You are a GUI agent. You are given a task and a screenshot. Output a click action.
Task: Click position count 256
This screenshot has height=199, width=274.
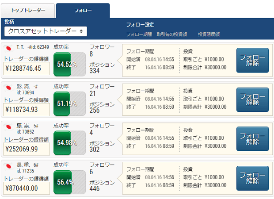[x=95, y=111]
